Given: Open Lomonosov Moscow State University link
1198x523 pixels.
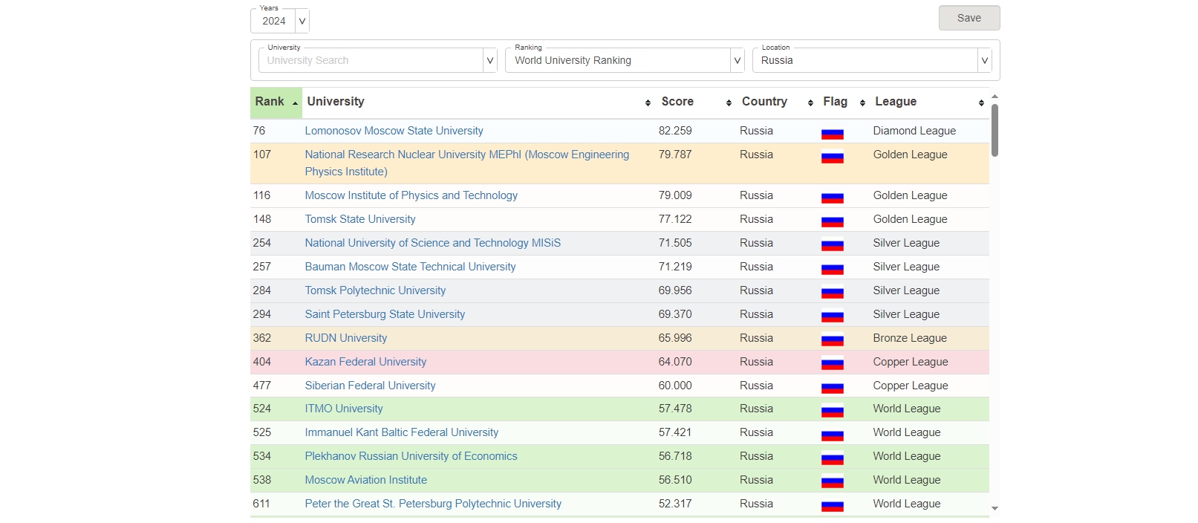Looking at the screenshot, I should (394, 131).
